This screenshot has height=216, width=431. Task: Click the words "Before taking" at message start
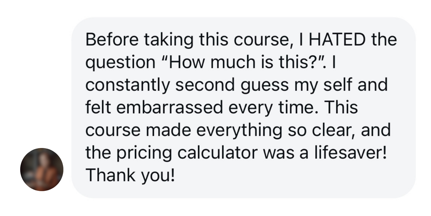click(139, 40)
